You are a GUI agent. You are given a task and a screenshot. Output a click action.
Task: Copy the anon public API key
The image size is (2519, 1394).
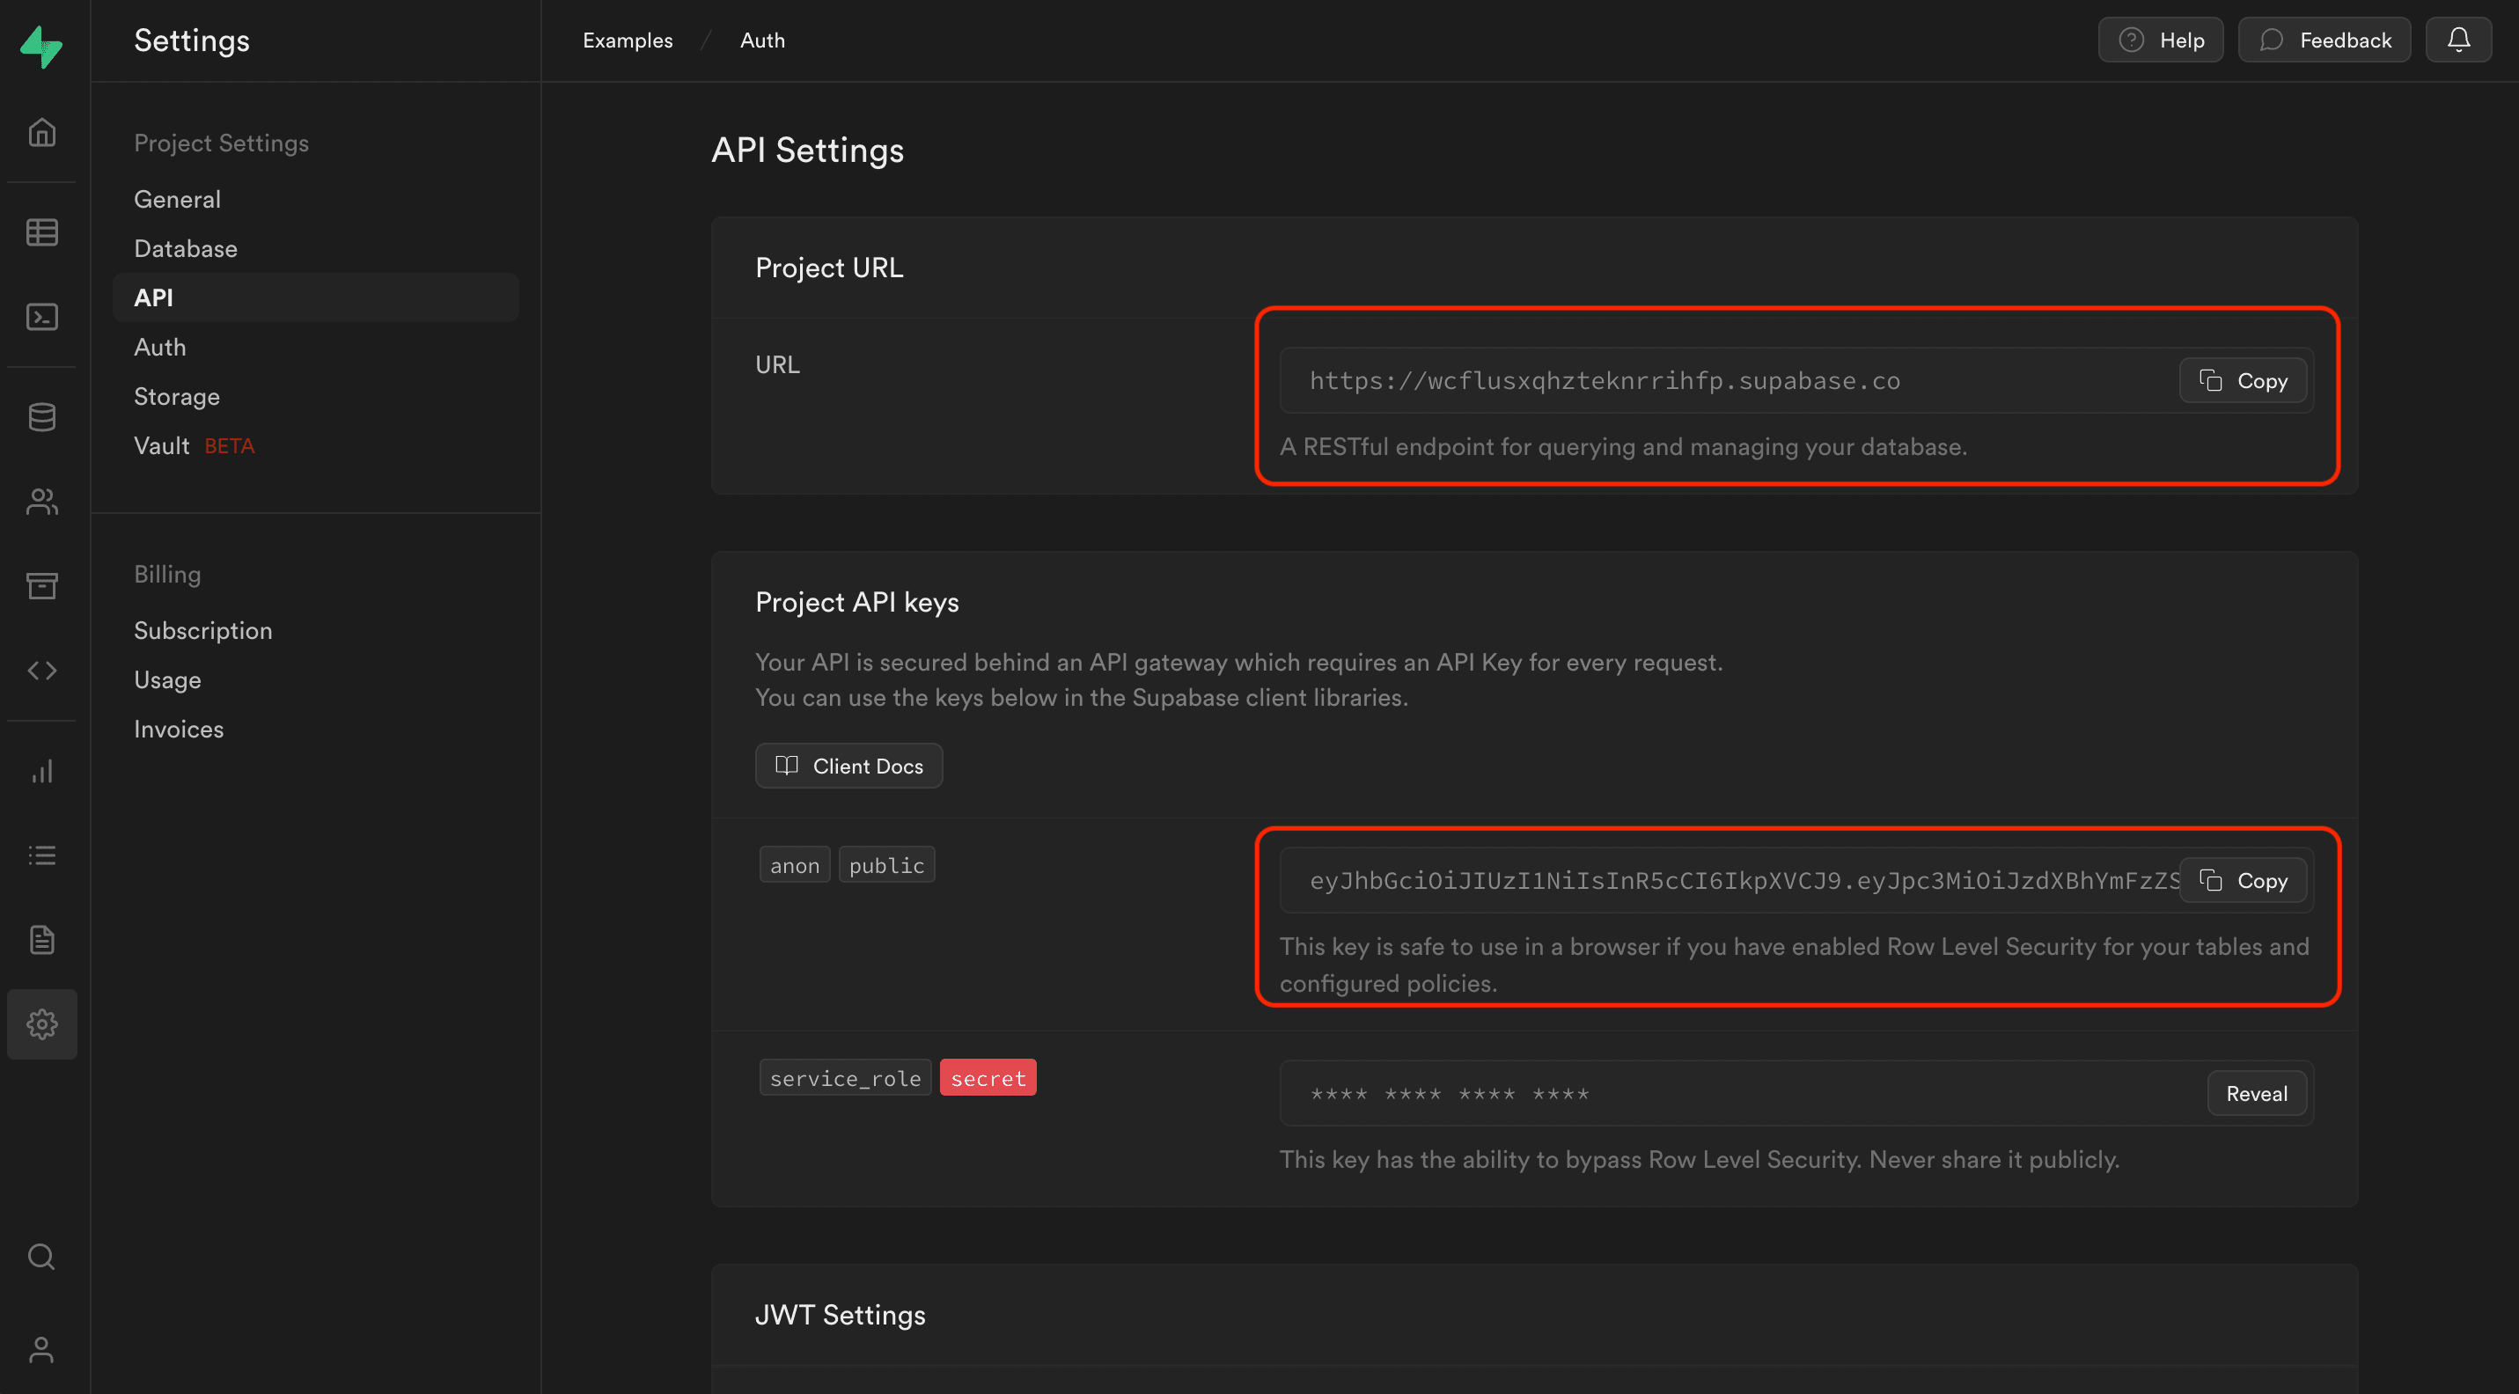(2243, 881)
